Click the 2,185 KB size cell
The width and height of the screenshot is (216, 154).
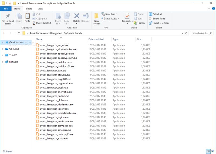(146, 66)
